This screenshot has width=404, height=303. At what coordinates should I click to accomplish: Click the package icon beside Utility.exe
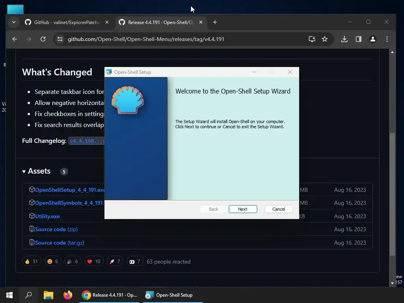32,216
